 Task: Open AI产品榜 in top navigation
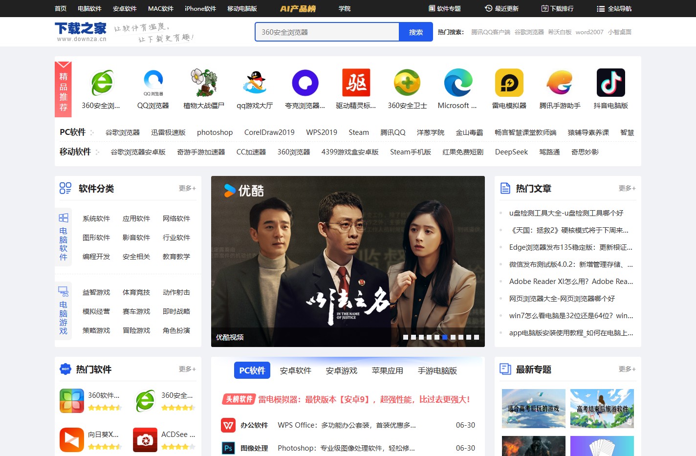(298, 8)
